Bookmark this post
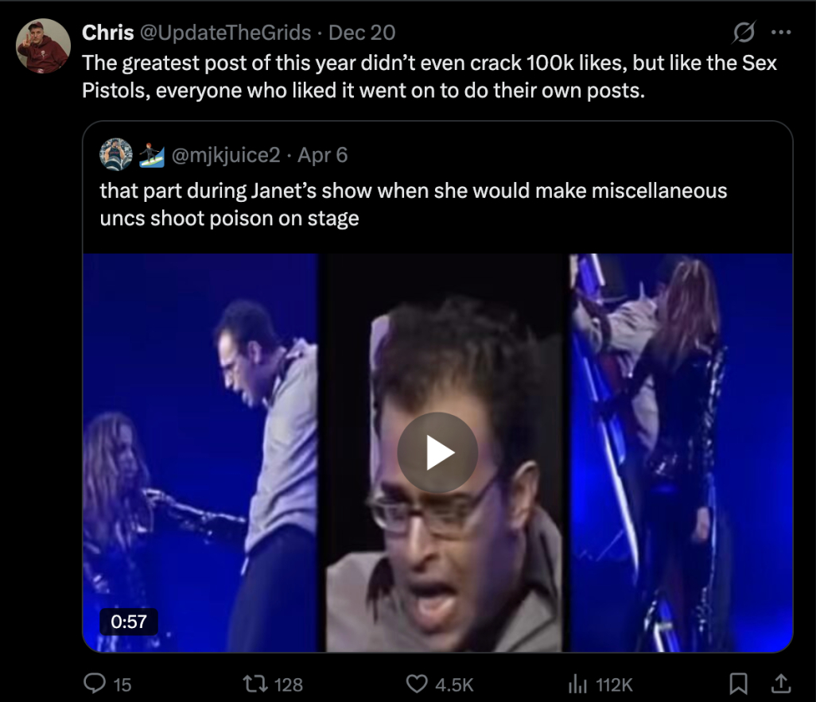Viewport: 816px width, 702px height. pos(739,683)
